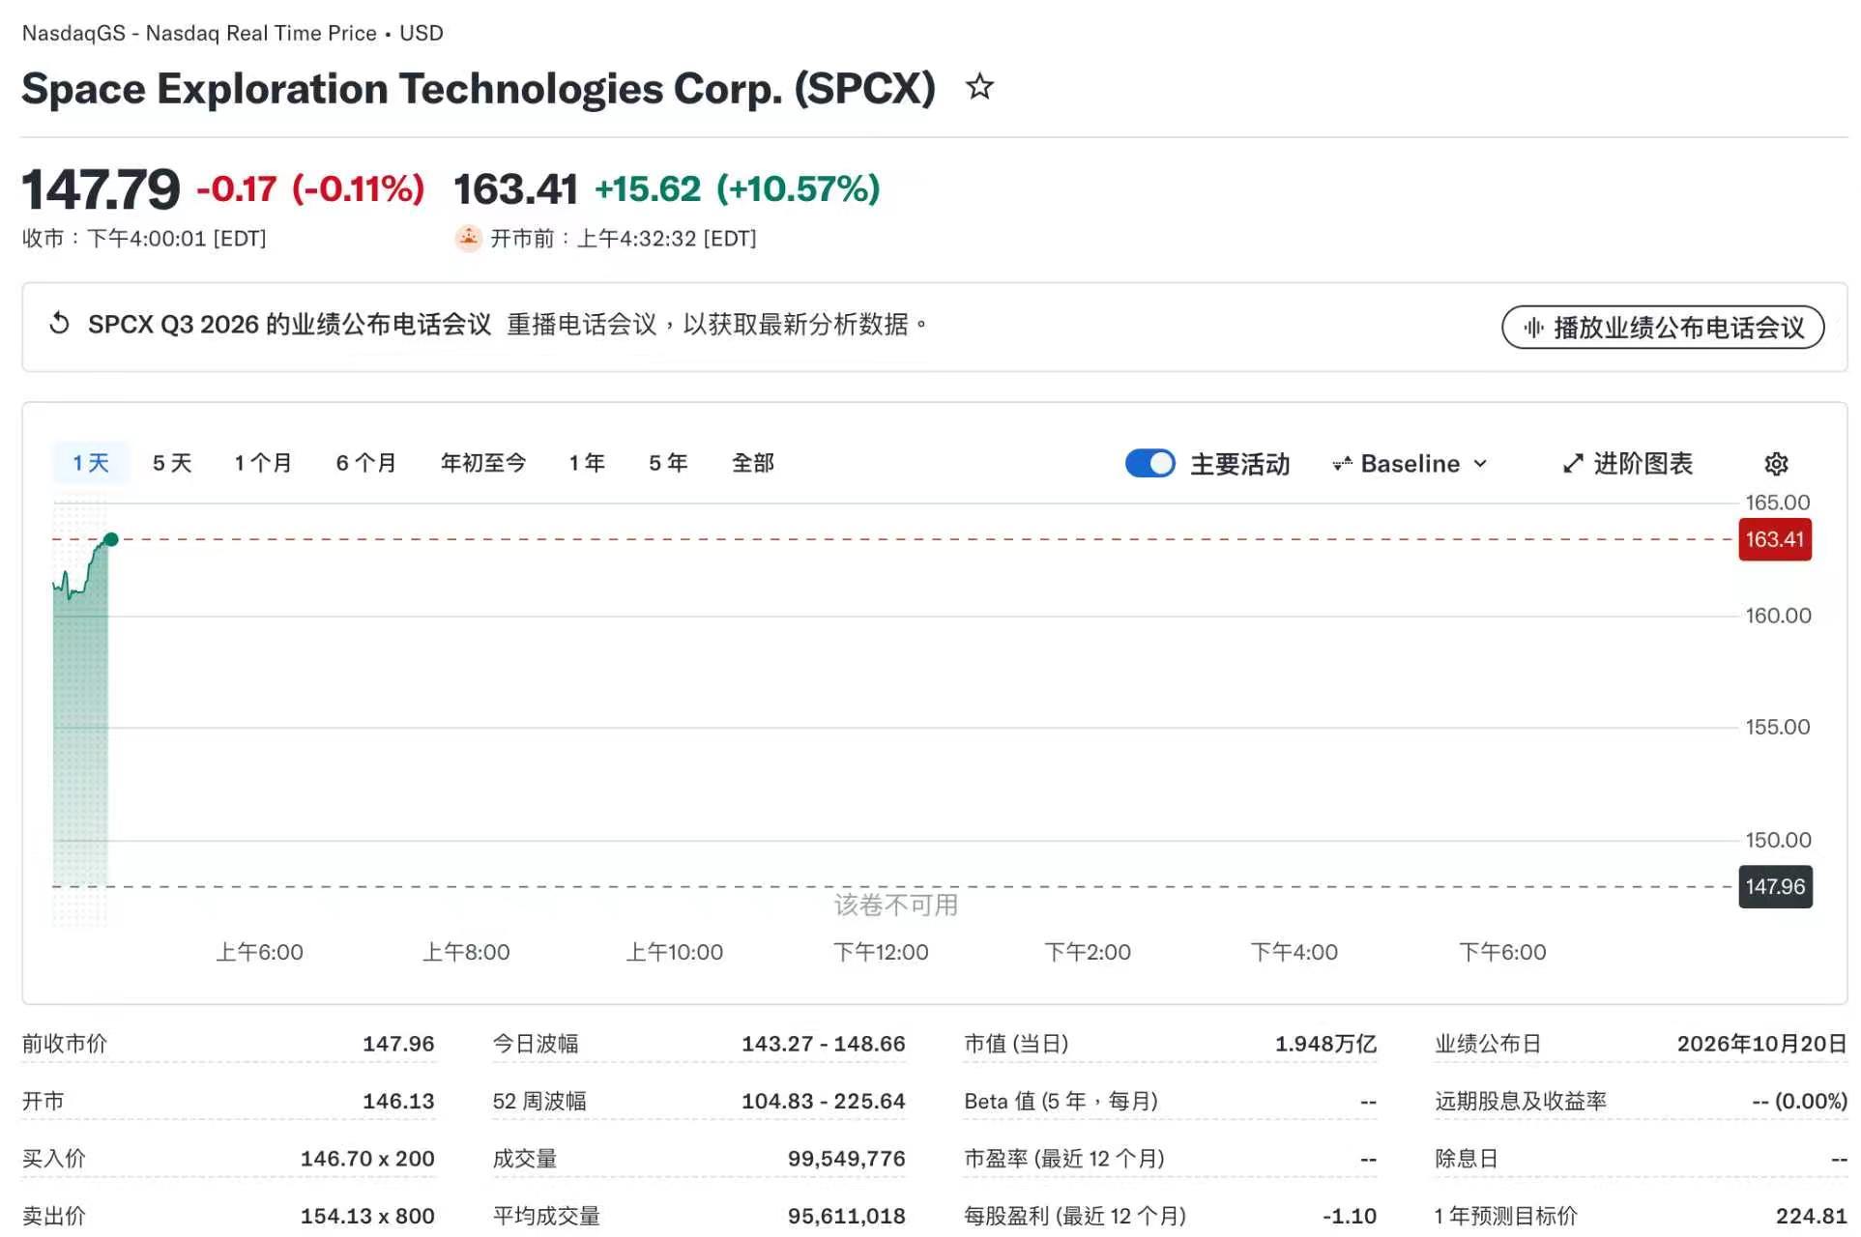Click the 远期股息及收益率 label

[x=1521, y=1101]
